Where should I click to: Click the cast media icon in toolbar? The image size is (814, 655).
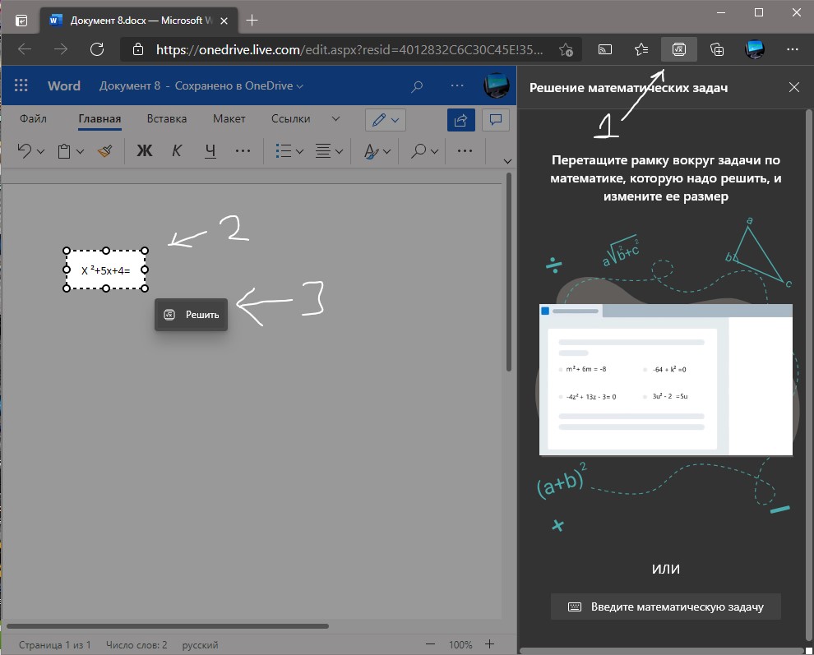point(605,49)
